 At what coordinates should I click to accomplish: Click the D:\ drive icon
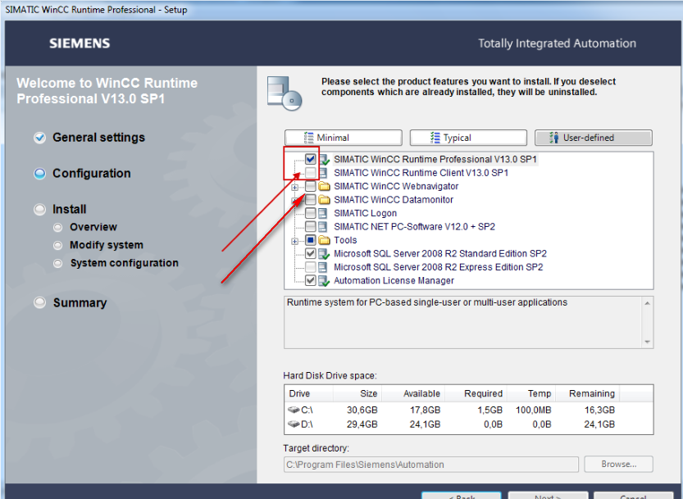click(294, 424)
